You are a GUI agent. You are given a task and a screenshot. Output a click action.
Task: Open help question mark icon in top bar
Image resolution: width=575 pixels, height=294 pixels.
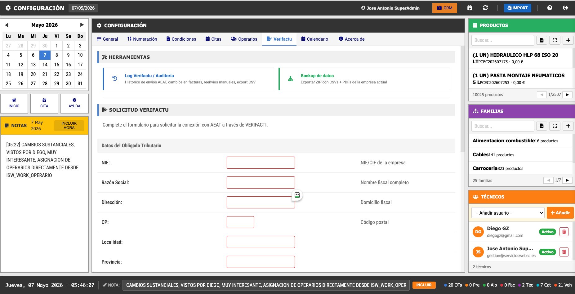[550, 8]
